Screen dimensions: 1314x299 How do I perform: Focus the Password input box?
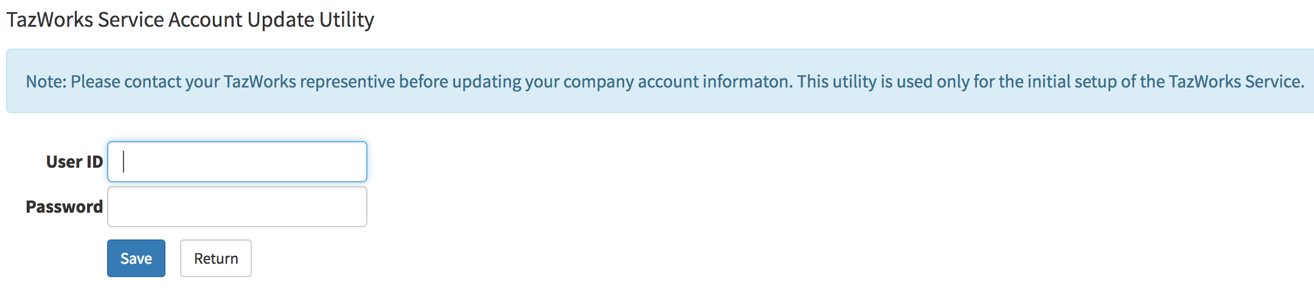237,207
